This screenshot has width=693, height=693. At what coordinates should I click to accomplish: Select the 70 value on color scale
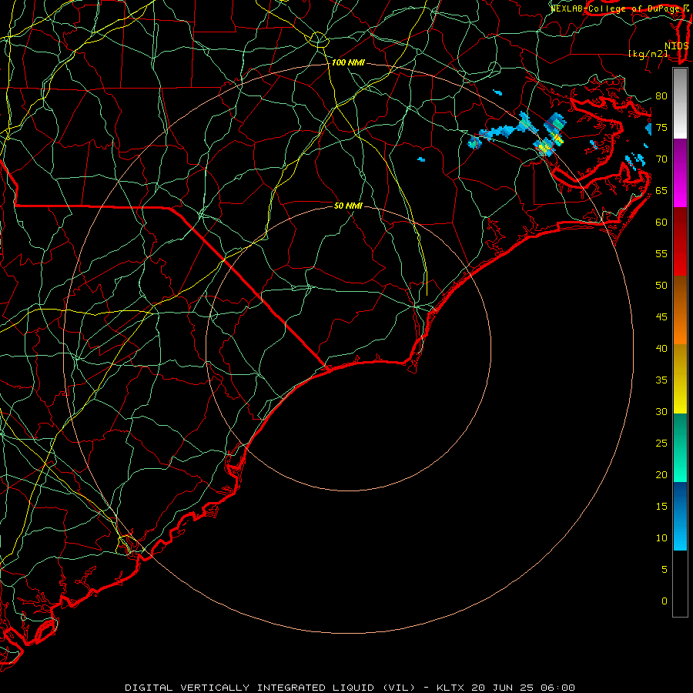pos(661,159)
